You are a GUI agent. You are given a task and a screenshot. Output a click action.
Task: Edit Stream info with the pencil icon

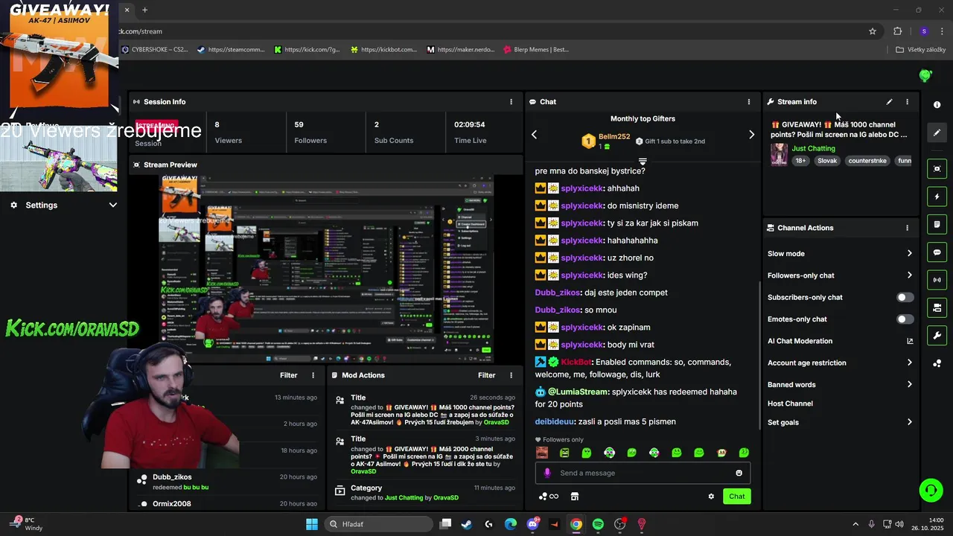889,102
